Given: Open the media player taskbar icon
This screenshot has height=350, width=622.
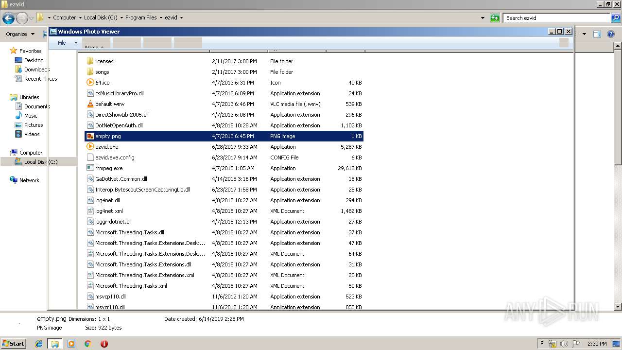Looking at the screenshot, I should pos(71,344).
